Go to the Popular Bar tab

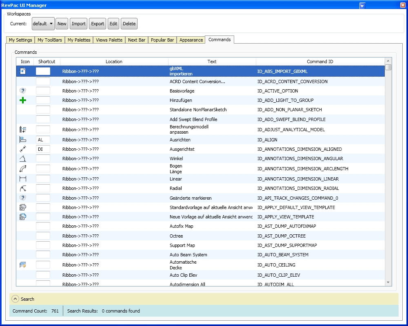click(x=162, y=40)
